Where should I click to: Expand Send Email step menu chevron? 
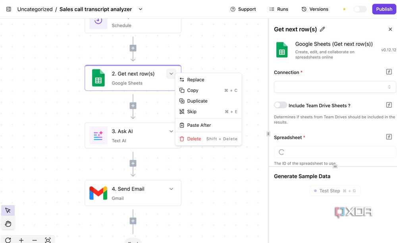pyautogui.click(x=171, y=189)
